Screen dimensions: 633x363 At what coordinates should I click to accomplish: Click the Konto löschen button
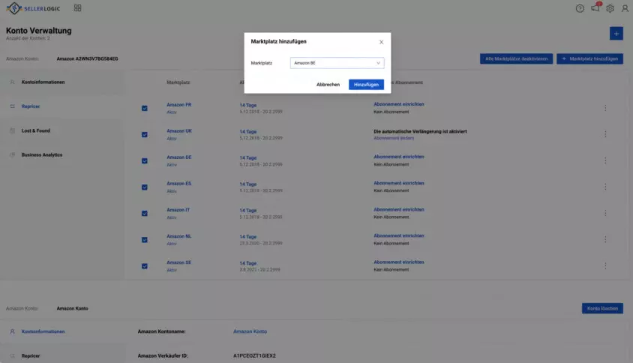click(x=602, y=308)
